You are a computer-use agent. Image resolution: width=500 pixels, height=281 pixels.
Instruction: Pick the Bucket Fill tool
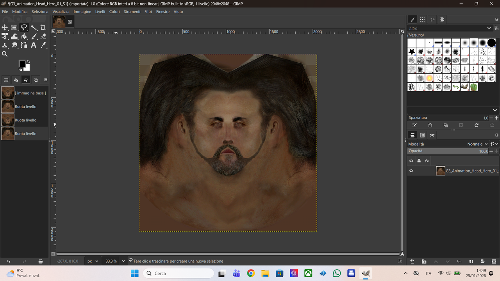coord(24,36)
